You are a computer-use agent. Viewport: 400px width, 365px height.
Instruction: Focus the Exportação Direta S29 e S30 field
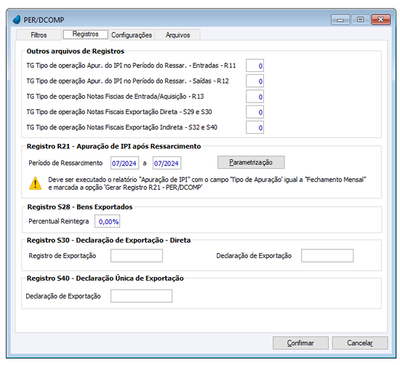coord(255,112)
